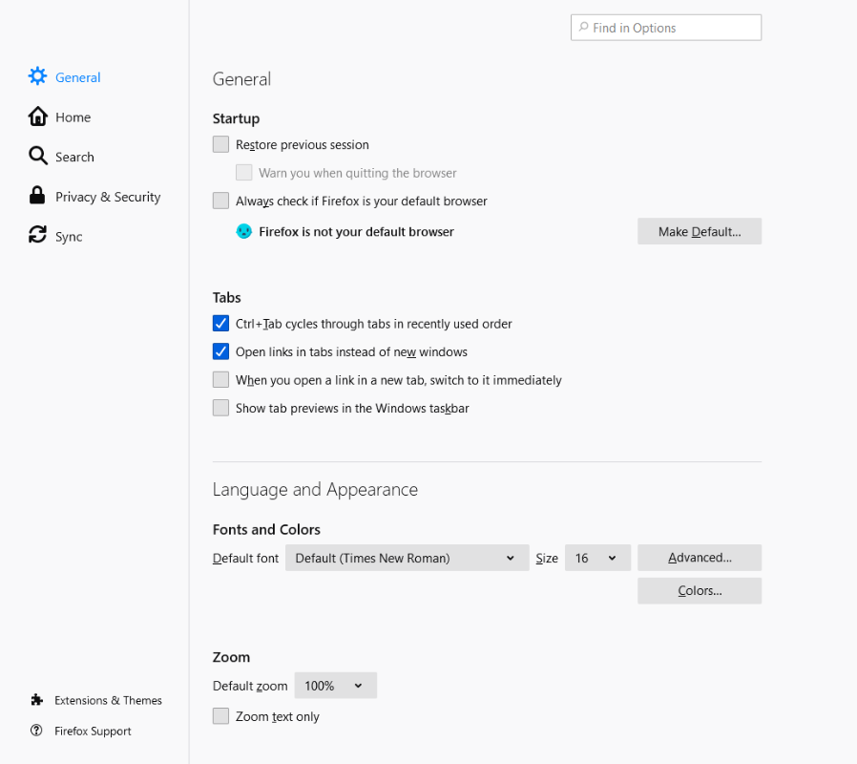This screenshot has height=764, width=857.
Task: Uncheck Ctrl+Tab cycles through tabs option
Action: click(221, 324)
